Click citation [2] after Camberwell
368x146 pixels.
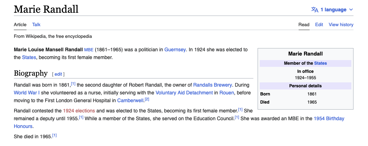tap(147, 99)
